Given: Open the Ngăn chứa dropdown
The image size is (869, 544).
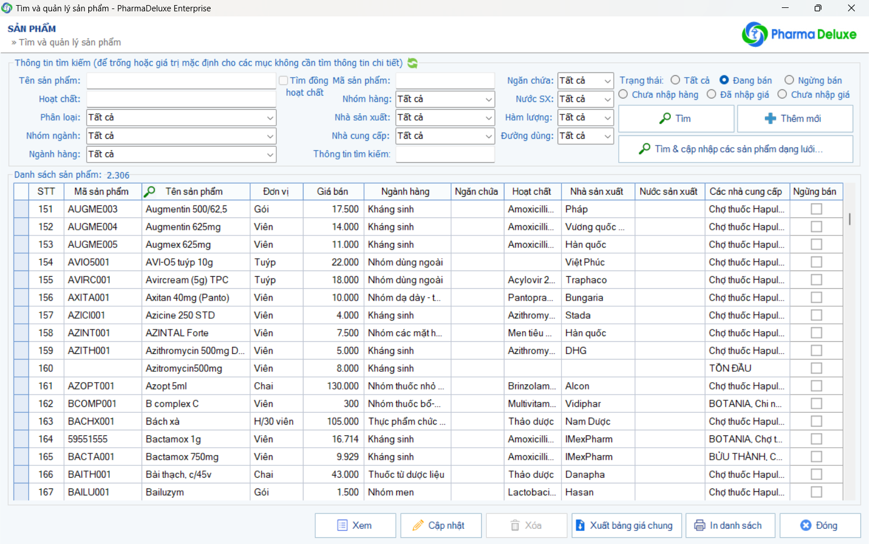Looking at the screenshot, I should point(585,81).
